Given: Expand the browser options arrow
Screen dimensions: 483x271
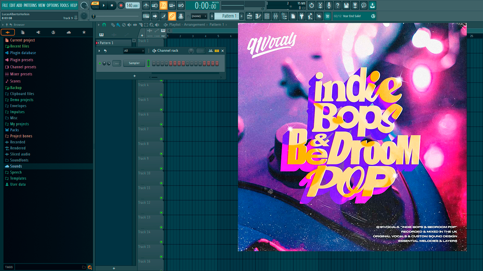Looking at the screenshot, I should [3, 25].
